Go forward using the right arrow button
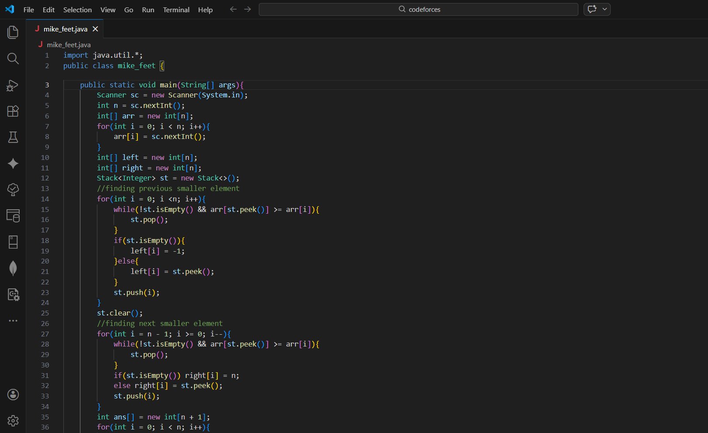The height and width of the screenshot is (433, 708). click(x=247, y=9)
